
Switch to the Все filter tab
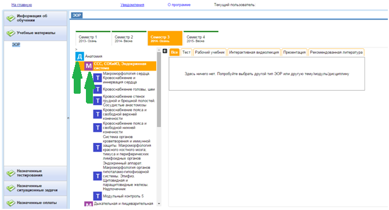click(x=174, y=53)
